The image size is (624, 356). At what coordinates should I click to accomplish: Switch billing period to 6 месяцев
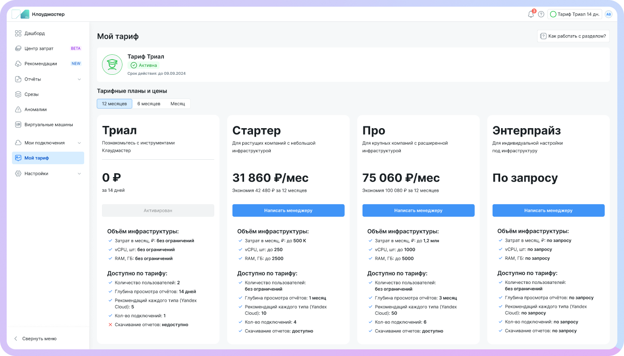pyautogui.click(x=149, y=104)
